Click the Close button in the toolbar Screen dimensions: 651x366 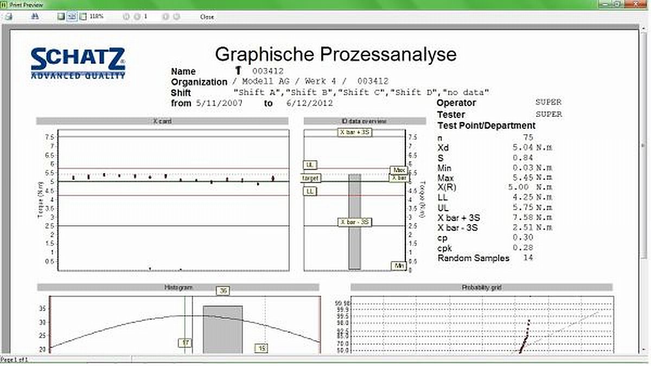point(207,17)
